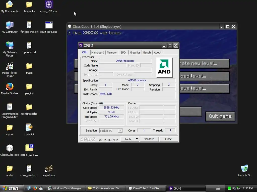Maximize the ClassiCube window
This screenshot has width=257, height=192.
(228, 26)
